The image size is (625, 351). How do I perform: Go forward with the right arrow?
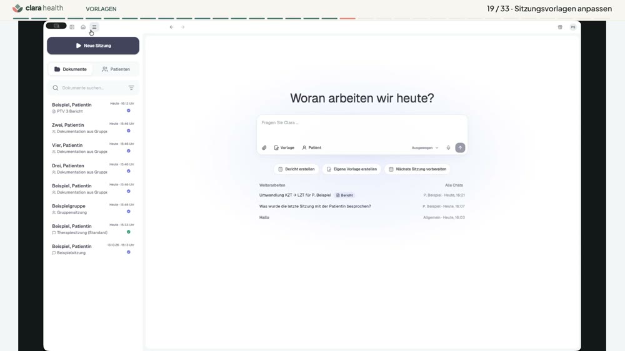183,27
